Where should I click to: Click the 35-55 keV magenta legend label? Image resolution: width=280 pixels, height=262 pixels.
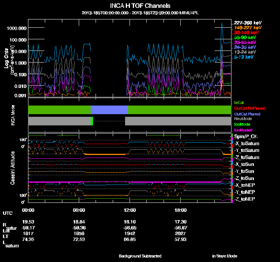click(x=245, y=43)
